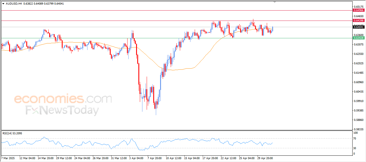Image resolution: width=366 pixels, height=162 pixels.
Task: Select the AUDUSD,H4 chart title text
Action: [14, 4]
